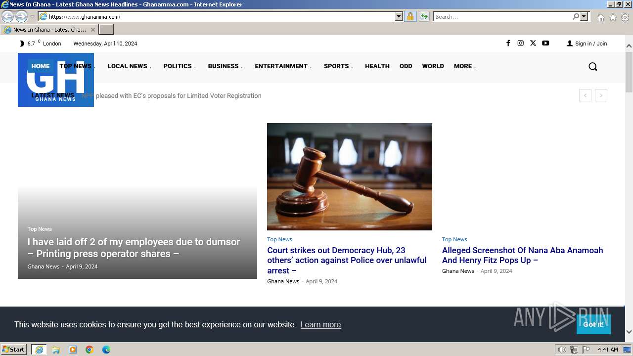Open the recent pages dropdown arrow
The height and width of the screenshot is (356, 633).
tap(32, 17)
